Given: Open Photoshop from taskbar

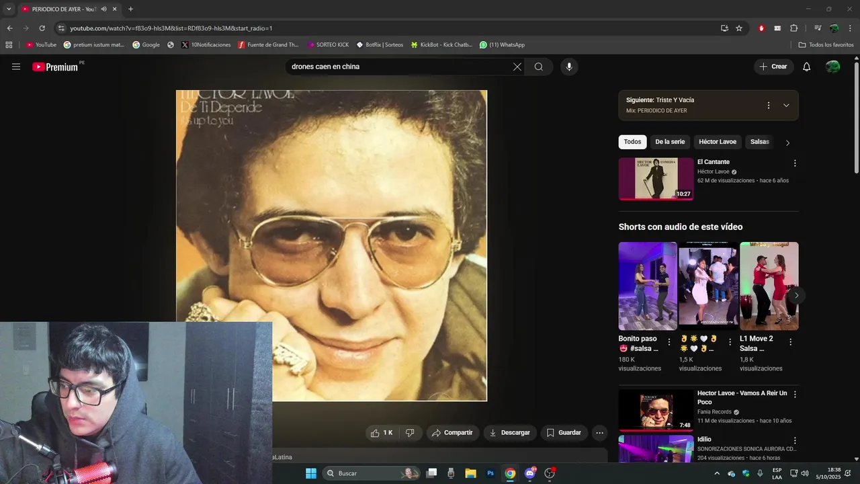Looking at the screenshot, I should pos(490,473).
